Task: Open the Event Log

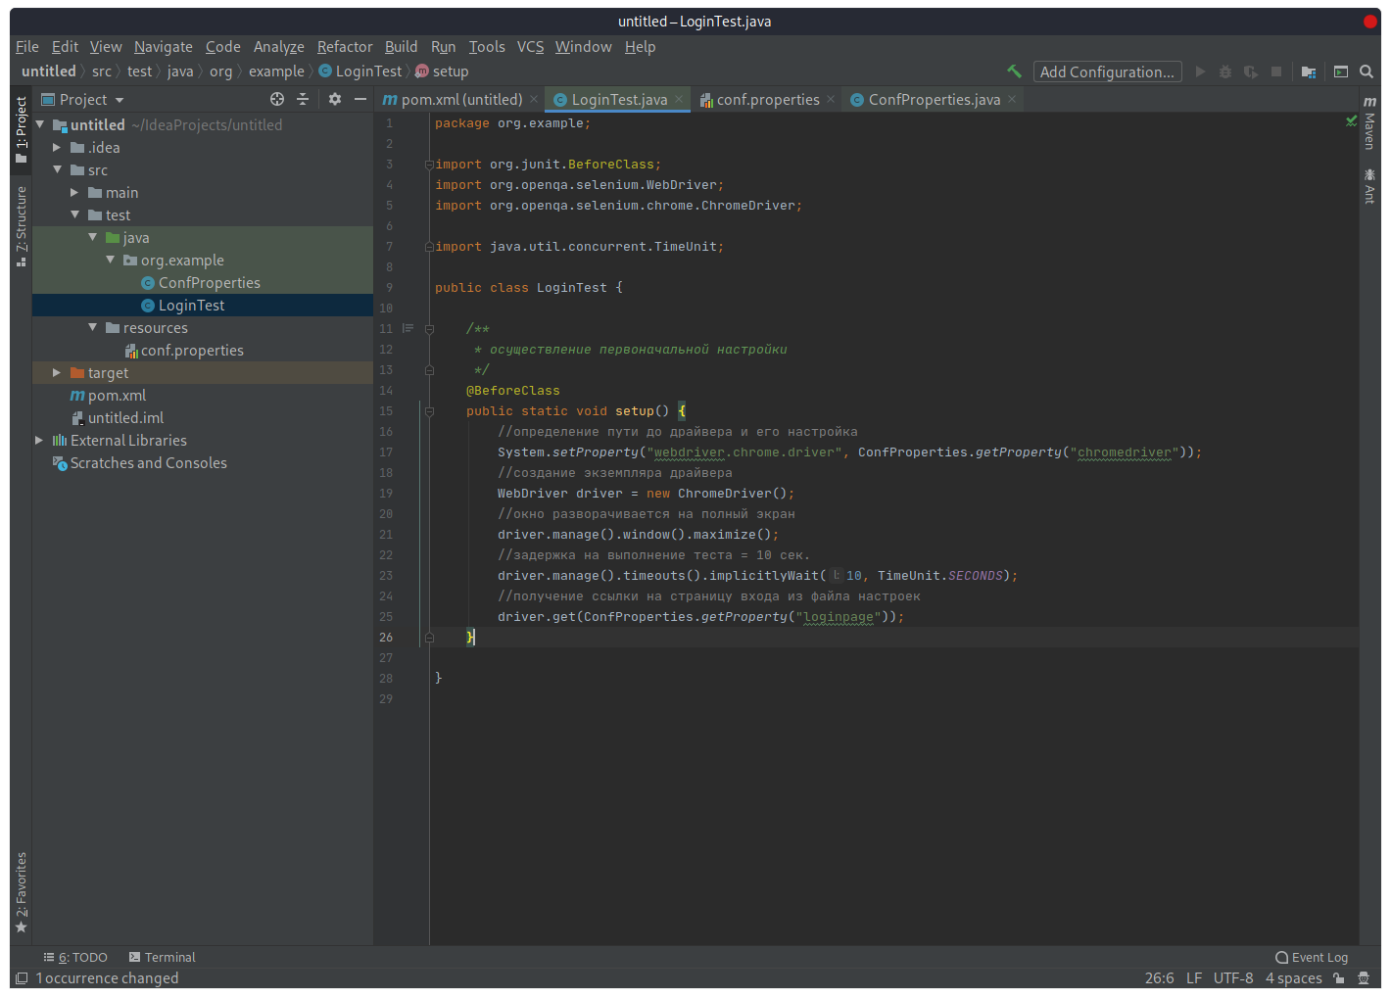Action: [1312, 957]
